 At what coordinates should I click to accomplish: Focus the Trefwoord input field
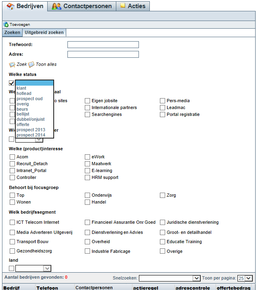103,44
